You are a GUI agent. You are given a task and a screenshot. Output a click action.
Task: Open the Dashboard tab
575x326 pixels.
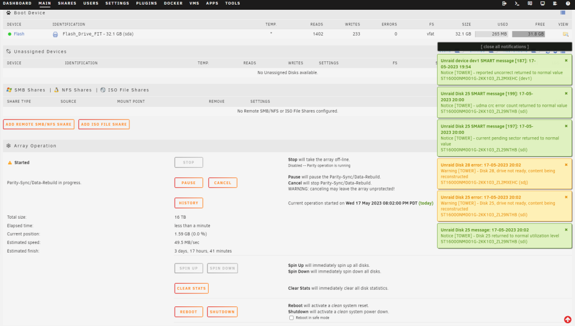(x=17, y=3)
